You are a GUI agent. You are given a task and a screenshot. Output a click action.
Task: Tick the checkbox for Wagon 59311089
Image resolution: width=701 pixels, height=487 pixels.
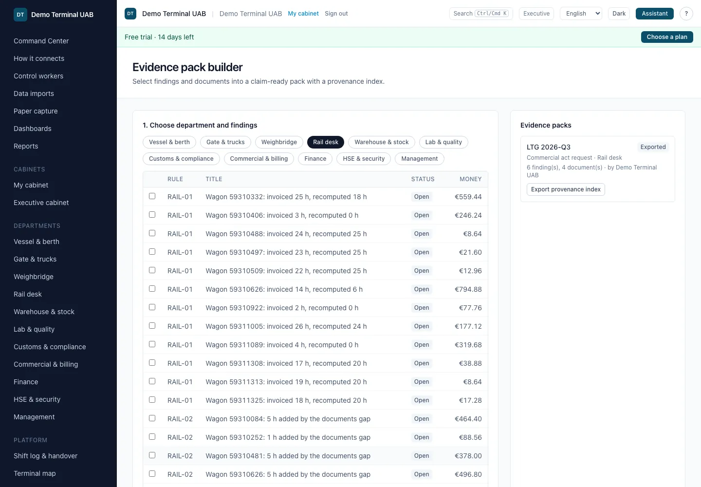click(152, 344)
